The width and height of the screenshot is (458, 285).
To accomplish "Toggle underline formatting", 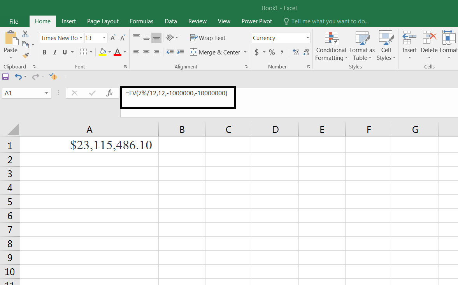I will (x=65, y=52).
